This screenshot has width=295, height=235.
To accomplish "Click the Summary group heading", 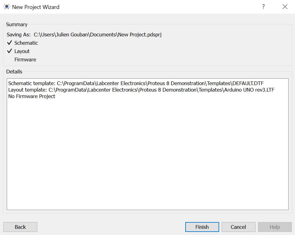I will point(17,24).
